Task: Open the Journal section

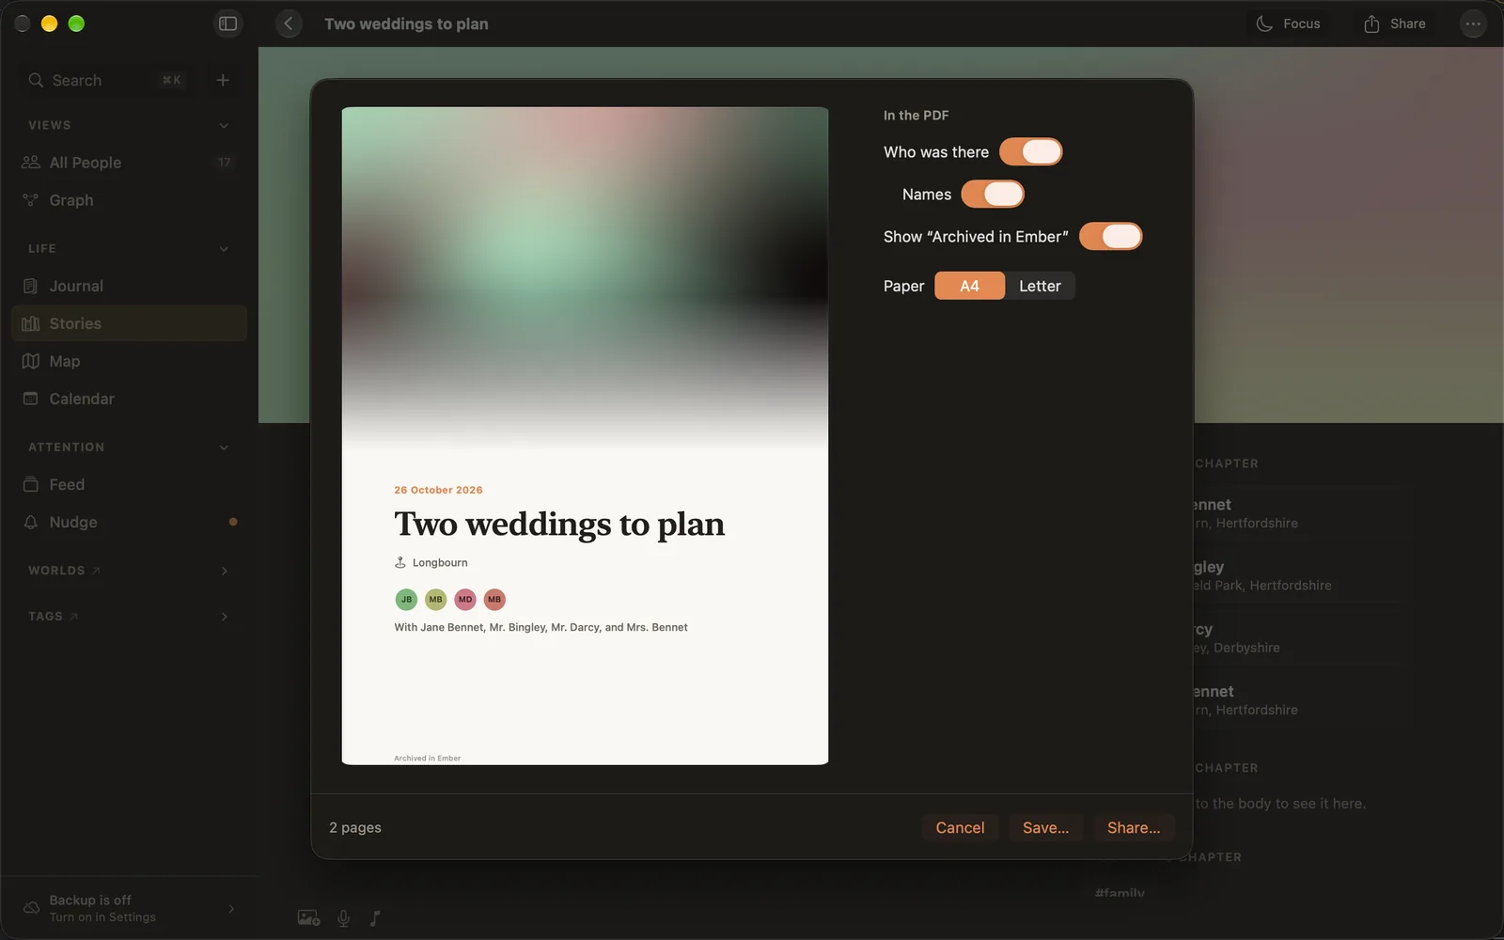Action: click(x=129, y=286)
